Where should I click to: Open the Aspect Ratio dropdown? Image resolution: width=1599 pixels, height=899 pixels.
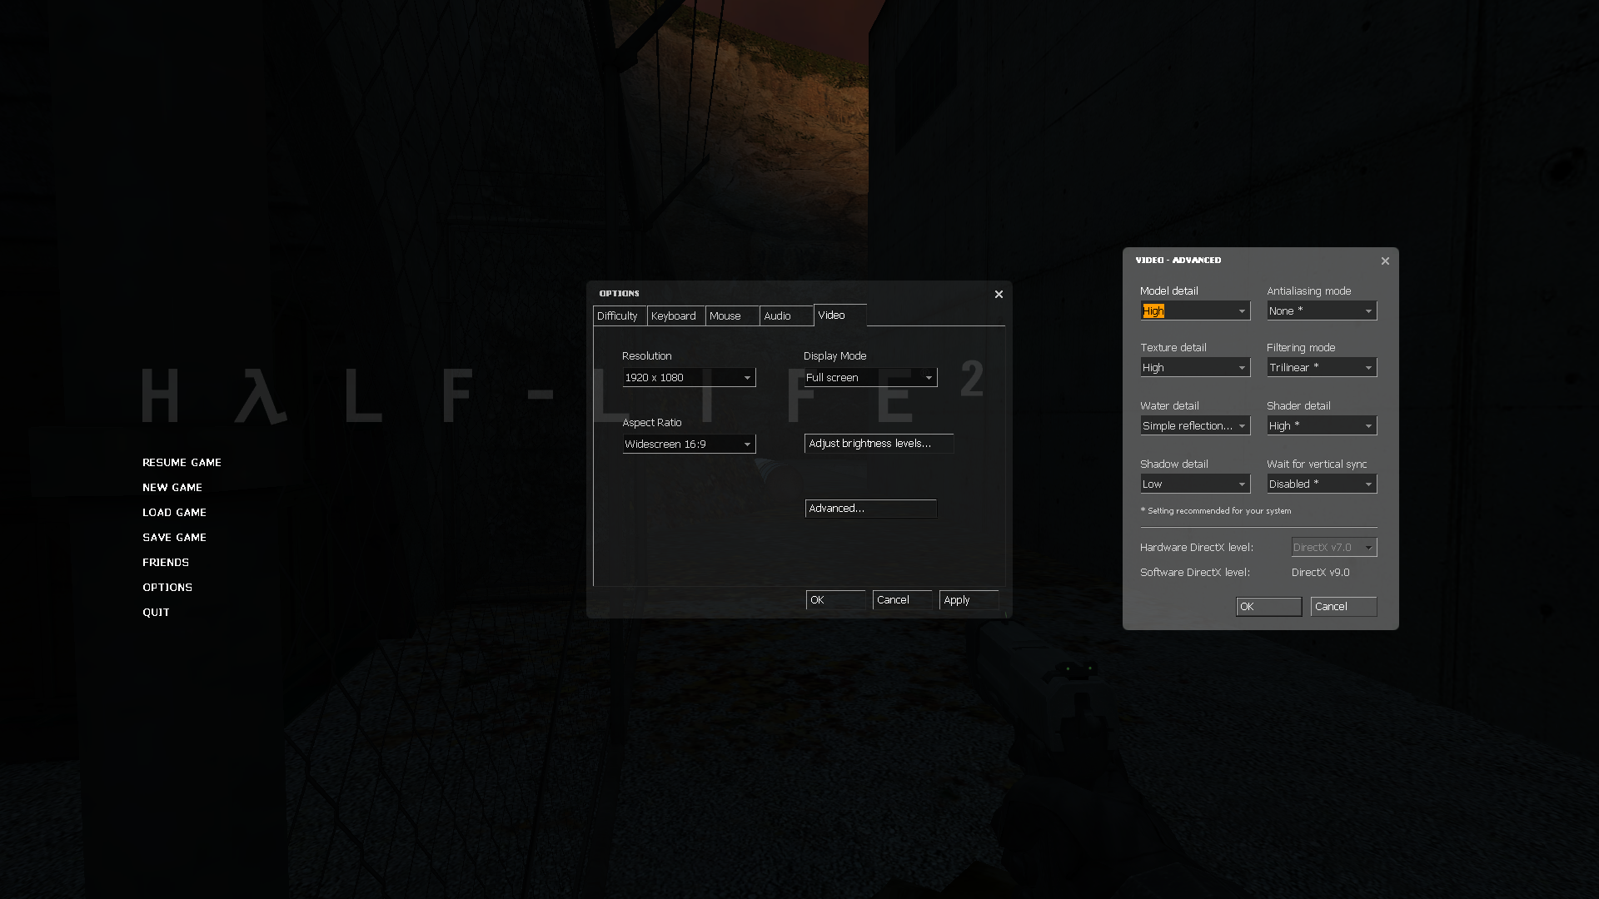click(x=689, y=445)
